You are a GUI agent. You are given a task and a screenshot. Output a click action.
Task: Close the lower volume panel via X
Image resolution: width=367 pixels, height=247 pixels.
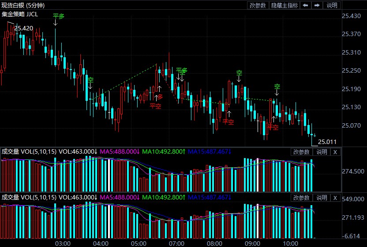click(335, 198)
